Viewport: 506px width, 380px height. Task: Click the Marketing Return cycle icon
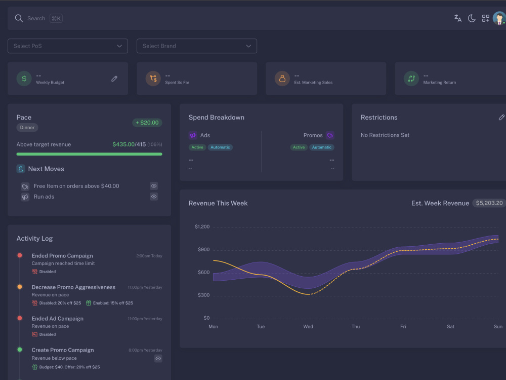pyautogui.click(x=411, y=79)
